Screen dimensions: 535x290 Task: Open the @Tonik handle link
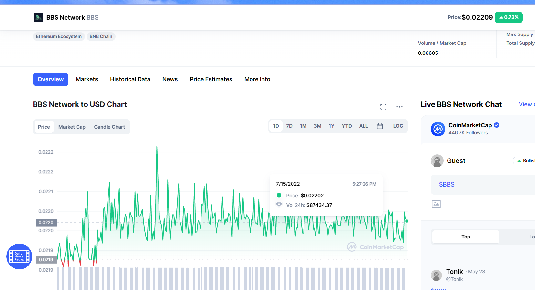(454, 279)
